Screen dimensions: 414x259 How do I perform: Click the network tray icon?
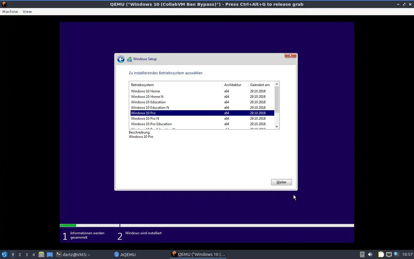389,254
